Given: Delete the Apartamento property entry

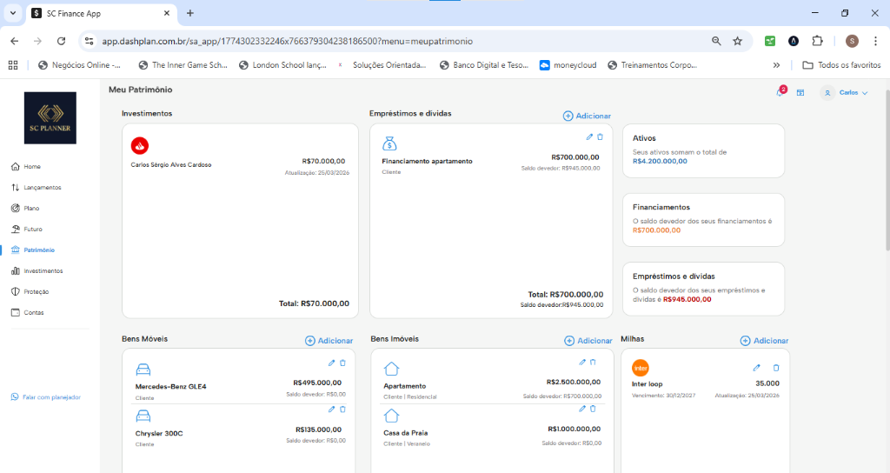Looking at the screenshot, I should [593, 363].
